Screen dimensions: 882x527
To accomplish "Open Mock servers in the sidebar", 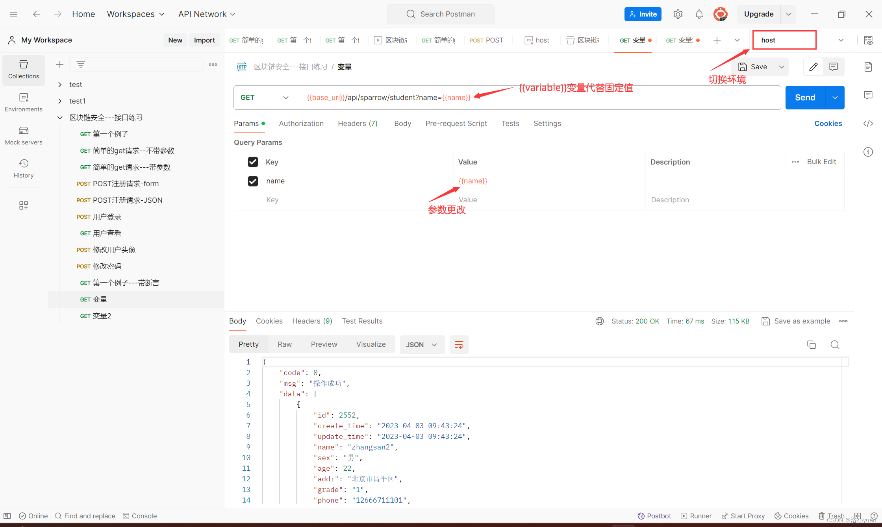I will coord(24,136).
